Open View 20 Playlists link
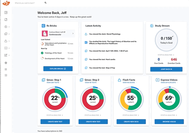This screenshot has width=189, height=133. [169, 83]
